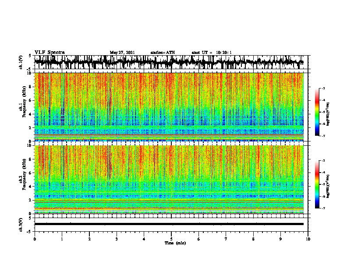Click the "-7" label on ch.2 colorbar

[x=323, y=208]
